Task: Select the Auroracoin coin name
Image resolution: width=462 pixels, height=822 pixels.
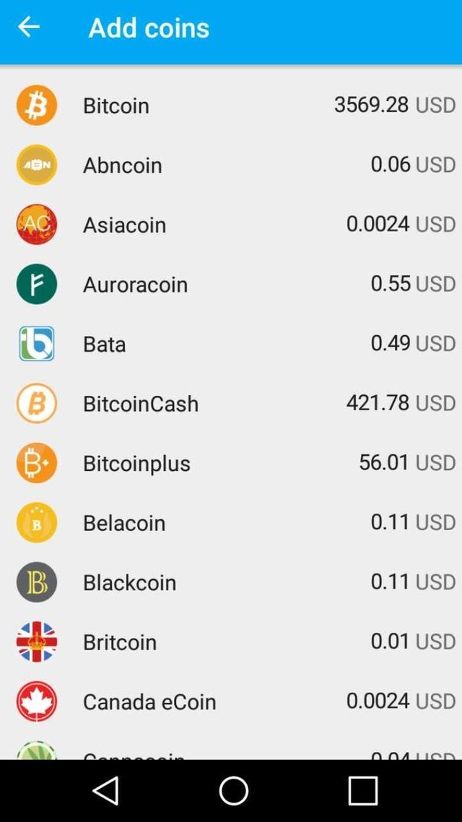Action: coord(135,285)
